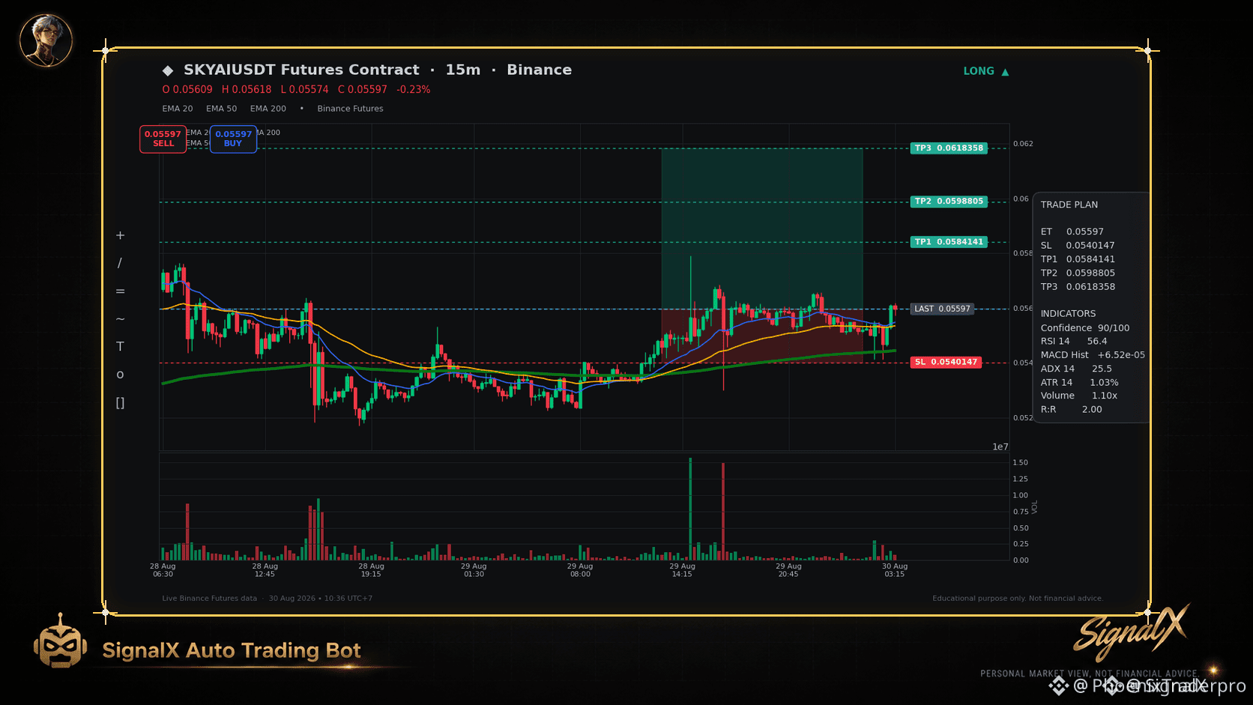
Task: Select the equals-sign parallel lines tool
Action: [120, 291]
